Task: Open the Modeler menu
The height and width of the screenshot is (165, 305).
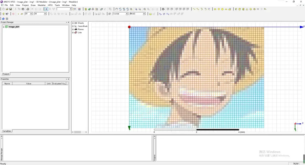Action: [x=42, y=5]
